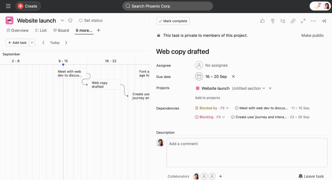This screenshot has height=180, width=332.
Task: Open the main navigation hamburger menu
Action: (x=8, y=6)
